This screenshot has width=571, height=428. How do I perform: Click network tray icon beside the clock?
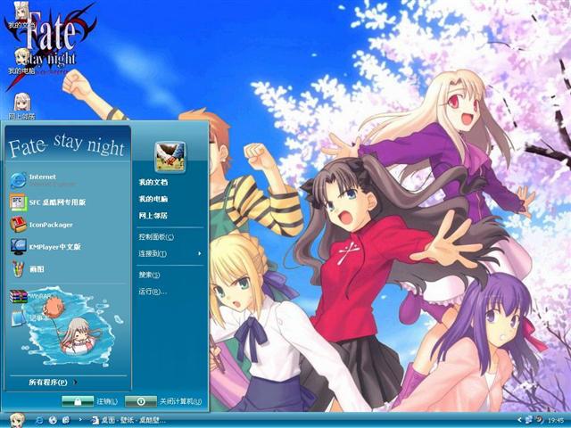(x=529, y=420)
